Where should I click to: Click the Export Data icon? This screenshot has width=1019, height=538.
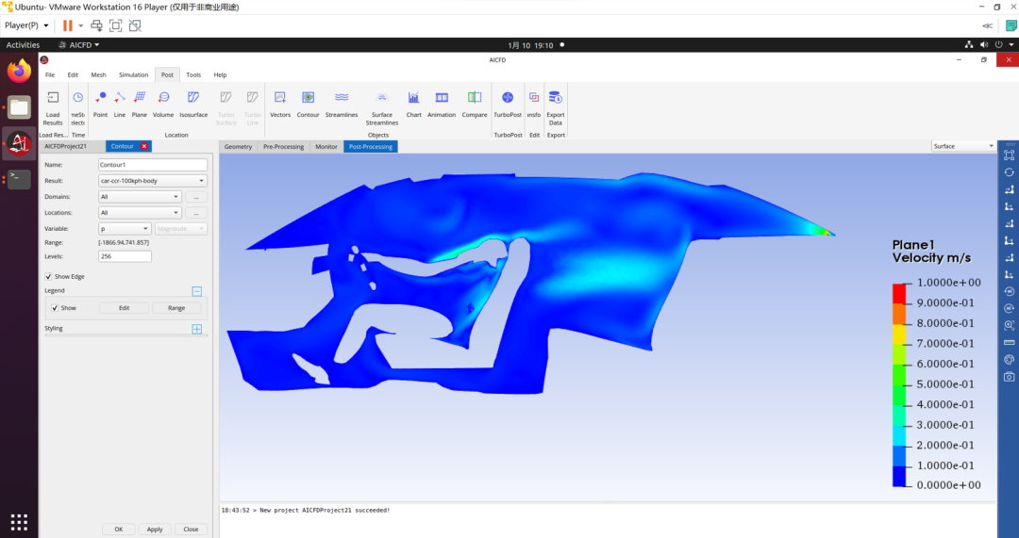pos(555,98)
